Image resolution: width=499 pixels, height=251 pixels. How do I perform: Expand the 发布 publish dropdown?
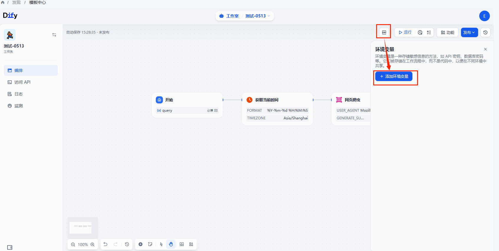[469, 32]
